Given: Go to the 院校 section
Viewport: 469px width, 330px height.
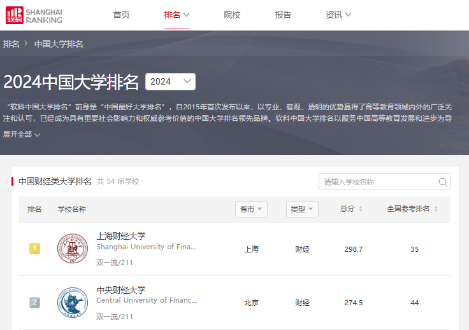Looking at the screenshot, I should (x=232, y=15).
